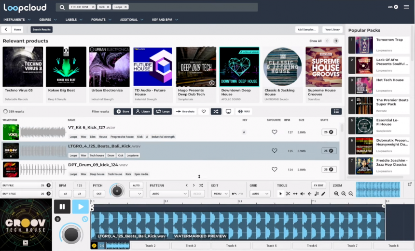This screenshot has width=415, height=251.
Task: Remove the 119-131 BPM search filter
Action: [93, 7]
